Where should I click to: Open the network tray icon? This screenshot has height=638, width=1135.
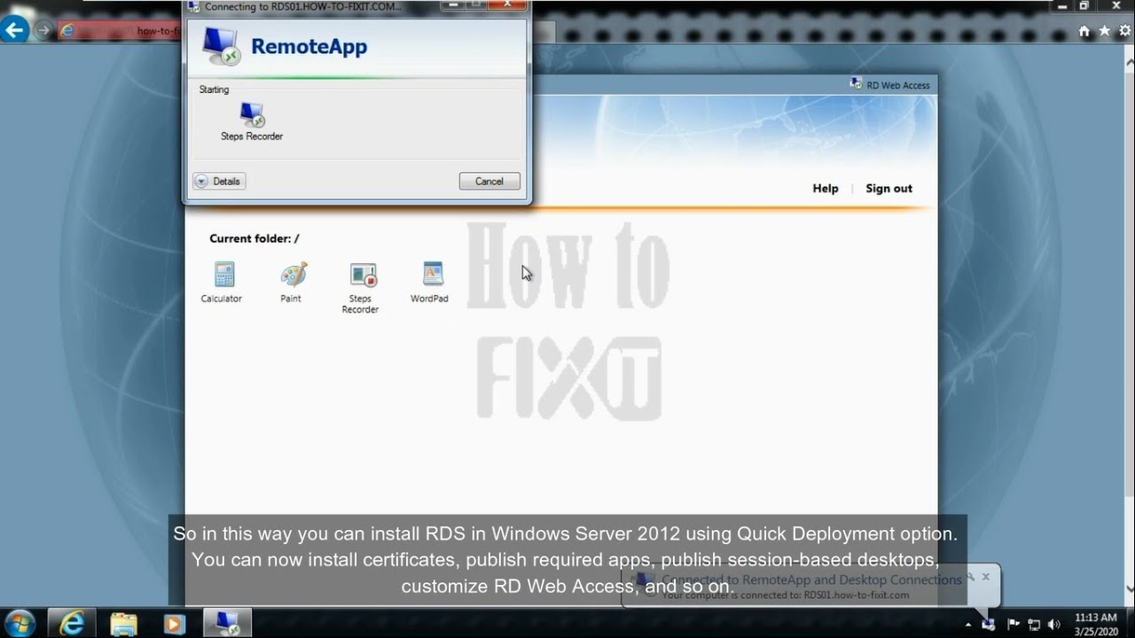1033,625
